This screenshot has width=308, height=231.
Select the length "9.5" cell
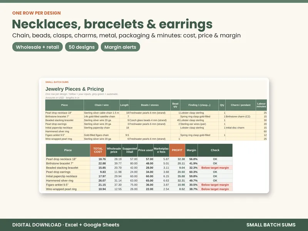[x=124, y=135]
